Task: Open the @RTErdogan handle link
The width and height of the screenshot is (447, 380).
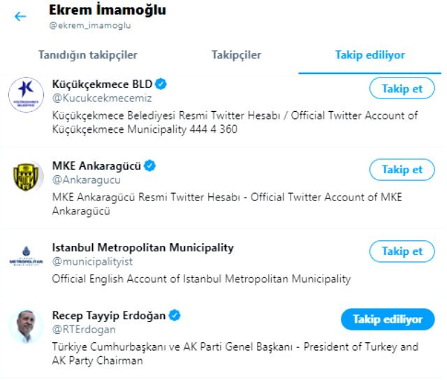Action: 84,330
